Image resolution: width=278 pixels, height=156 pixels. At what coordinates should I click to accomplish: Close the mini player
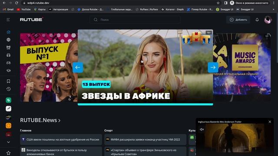click(270, 122)
